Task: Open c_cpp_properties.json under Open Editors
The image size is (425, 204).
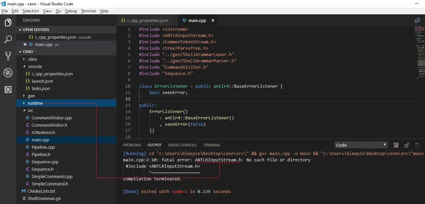Action: 66,37
